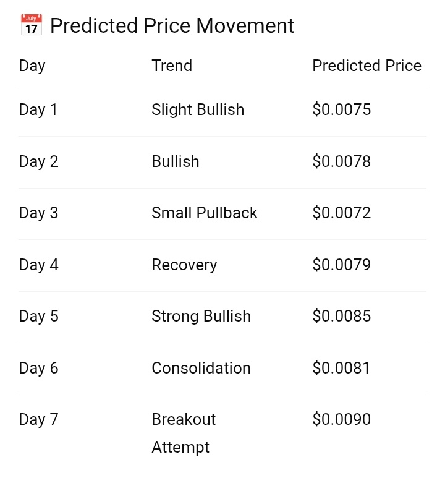Click the $0.0079 price cell
Image resolution: width=445 pixels, height=491 pixels.
pos(342,265)
